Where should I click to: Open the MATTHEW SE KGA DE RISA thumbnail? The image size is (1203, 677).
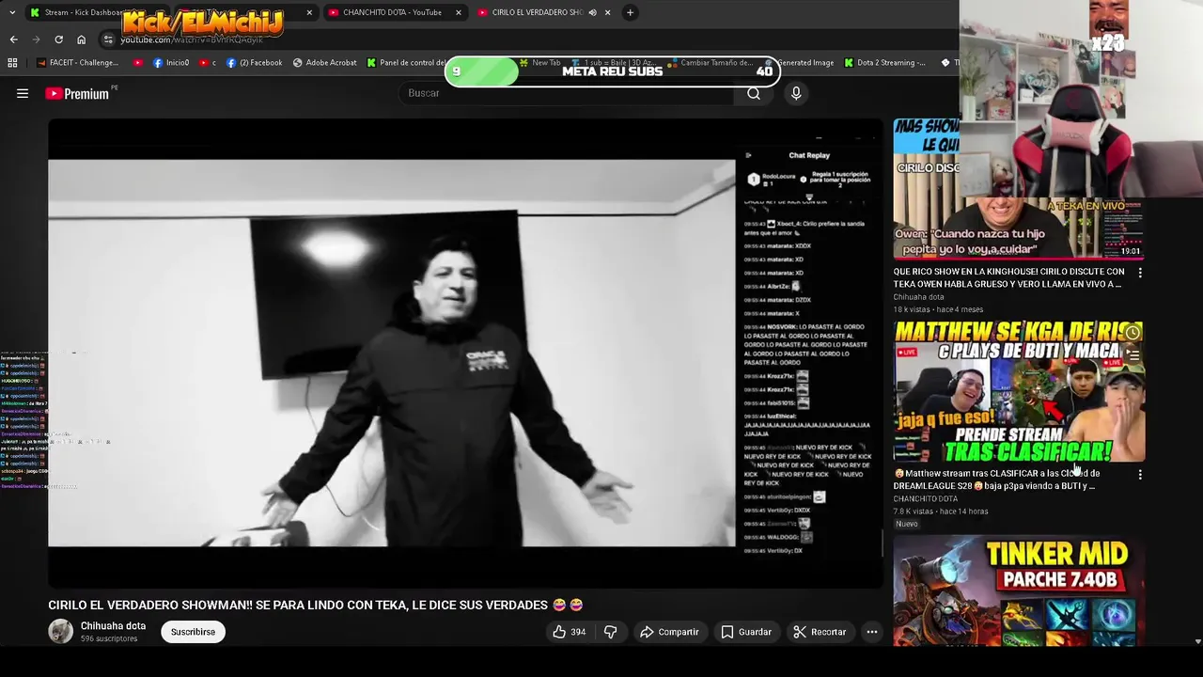1018,391
